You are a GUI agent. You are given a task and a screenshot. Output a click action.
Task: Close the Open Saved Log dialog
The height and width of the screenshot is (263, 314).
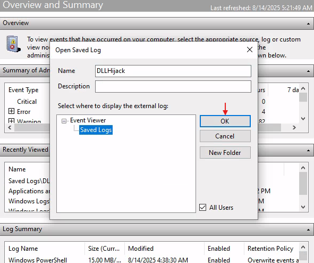tap(250, 50)
